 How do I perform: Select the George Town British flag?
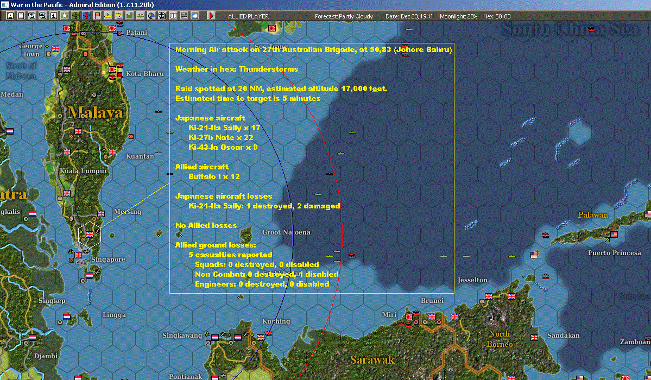pos(55,49)
